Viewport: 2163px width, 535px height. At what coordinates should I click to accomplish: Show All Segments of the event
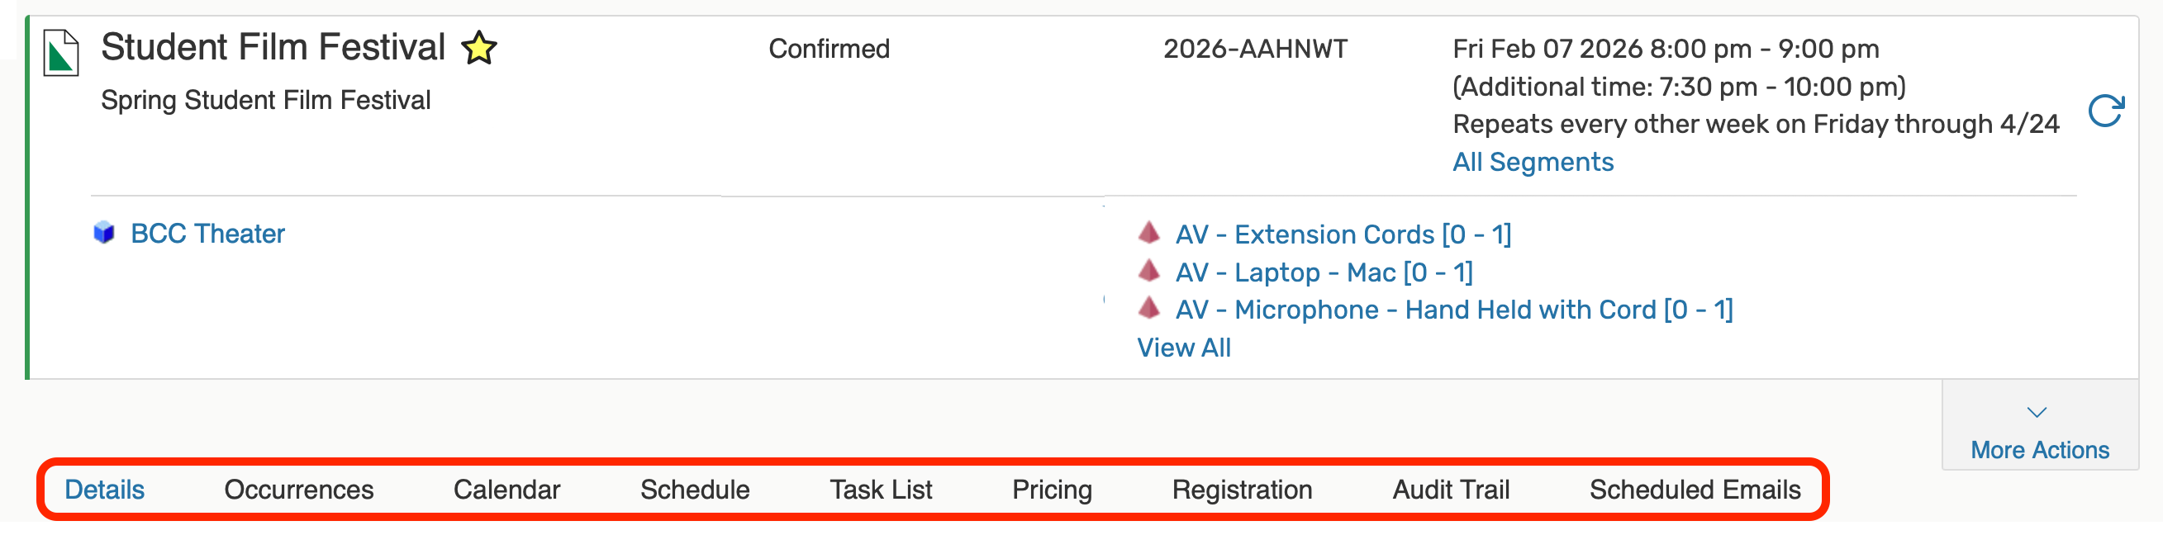click(x=1533, y=162)
